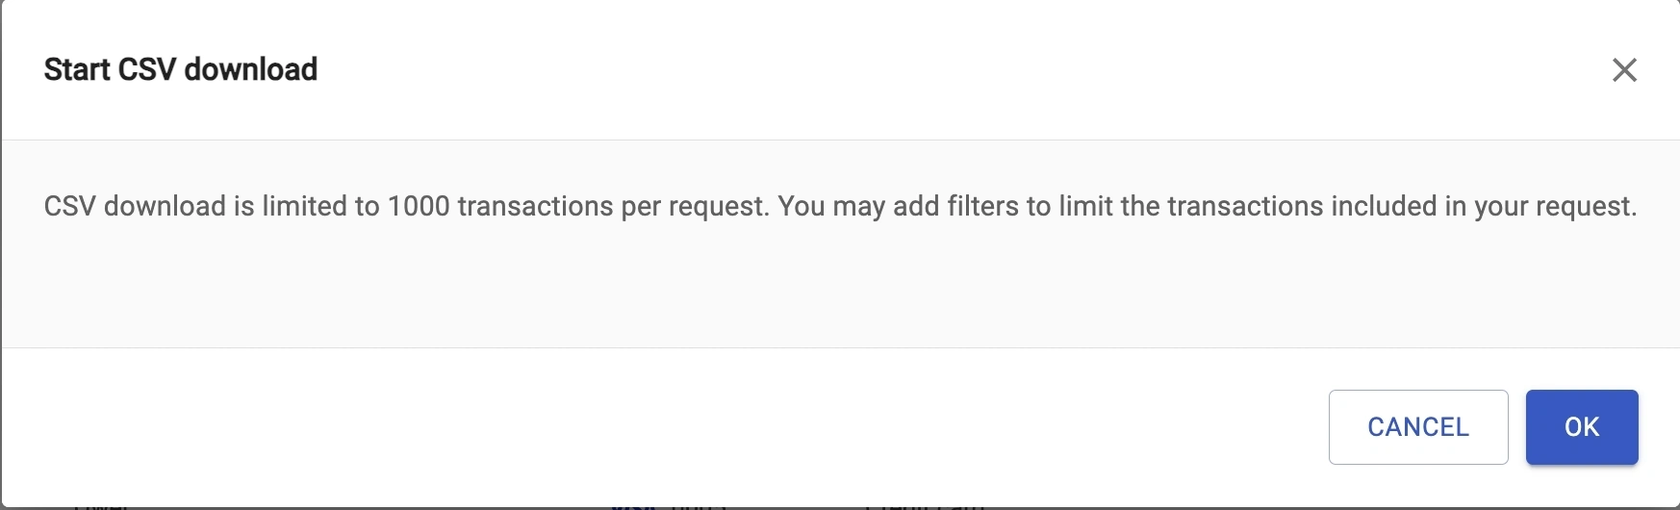Click the word "download" in the dialog title
Image resolution: width=1680 pixels, height=510 pixels.
click(250, 69)
